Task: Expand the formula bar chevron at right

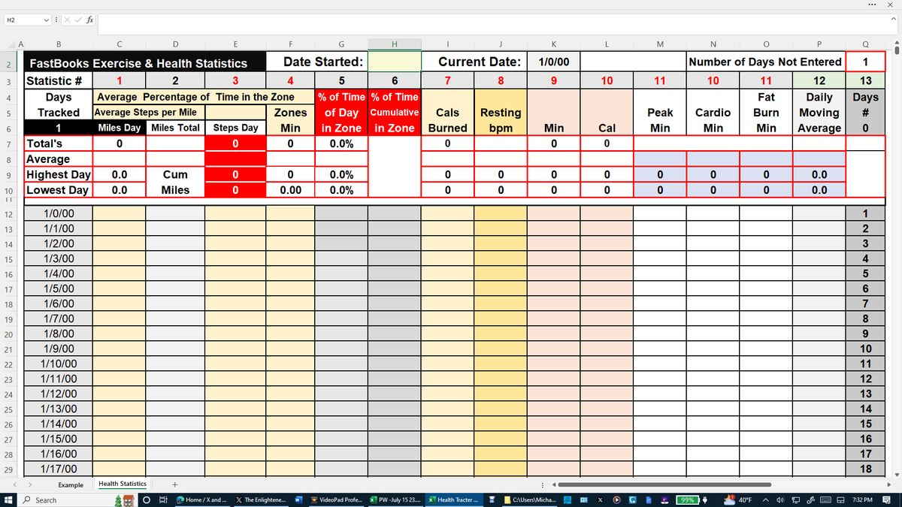Action: (x=894, y=20)
